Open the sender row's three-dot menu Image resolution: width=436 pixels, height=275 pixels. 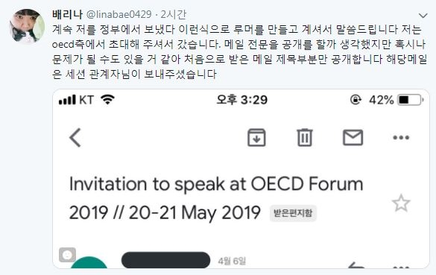click(x=401, y=268)
